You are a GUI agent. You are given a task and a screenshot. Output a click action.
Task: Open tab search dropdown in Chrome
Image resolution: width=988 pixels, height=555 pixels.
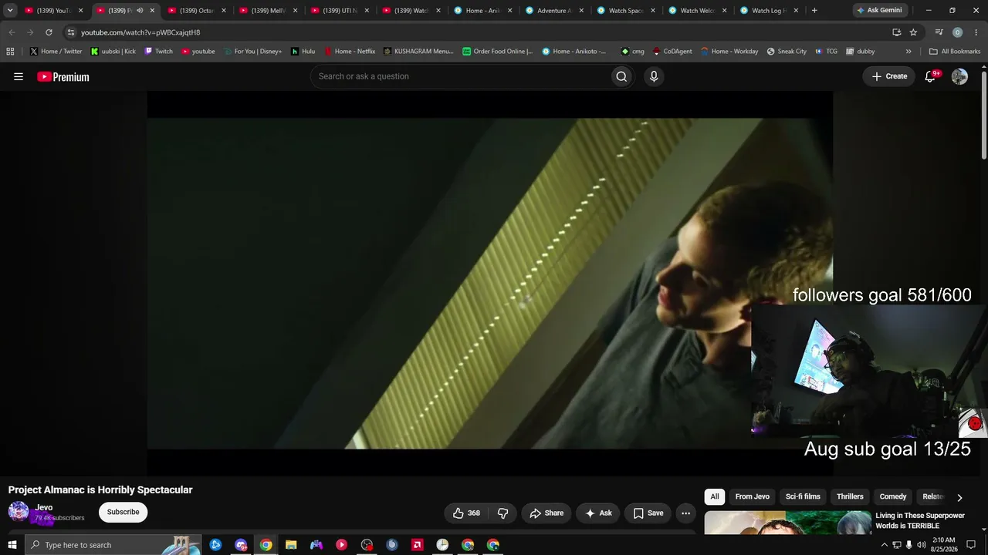point(10,11)
